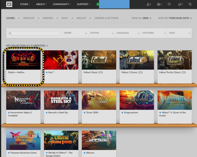Open the ABOUT menu
197x157 pixels.
pyautogui.click(x=41, y=4)
